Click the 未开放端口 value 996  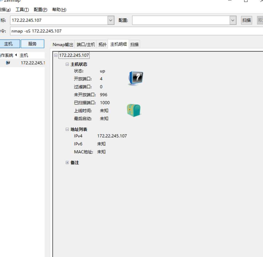click(103, 95)
